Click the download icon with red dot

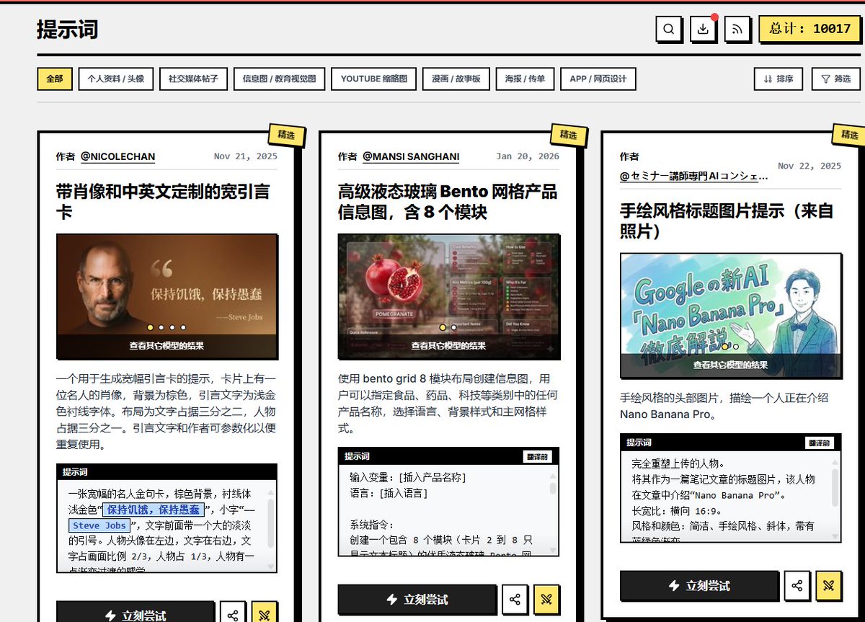pyautogui.click(x=703, y=29)
